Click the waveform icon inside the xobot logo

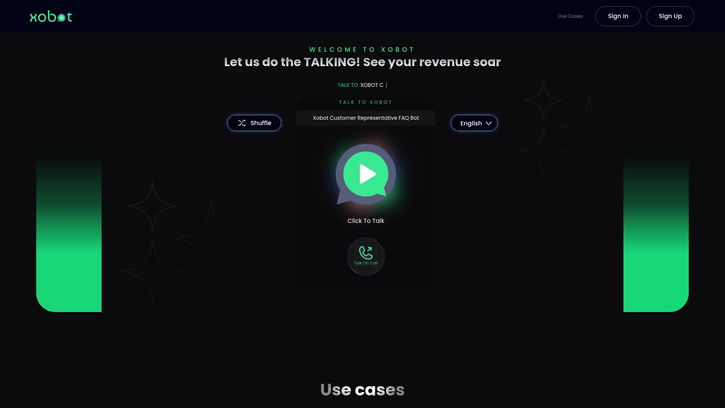tap(62, 17)
